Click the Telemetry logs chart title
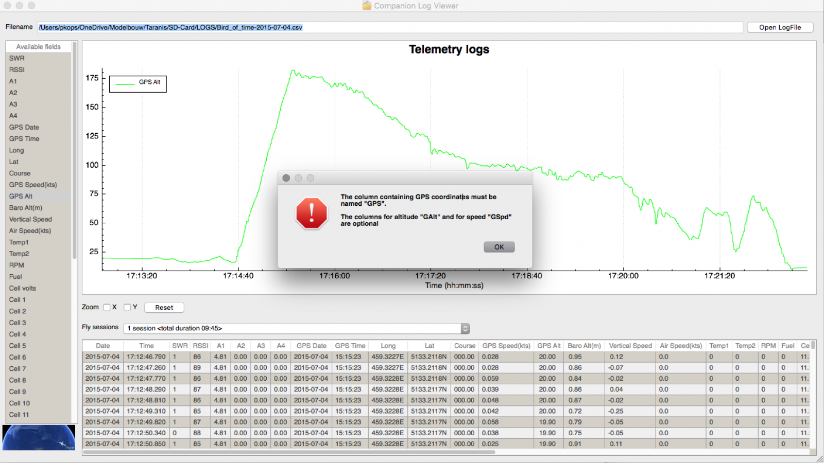This screenshot has width=824, height=463. (449, 49)
